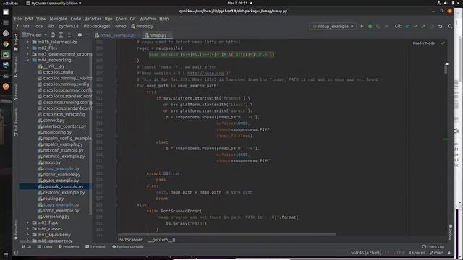The width and height of the screenshot is (463, 260).
Task: Click the editor horizontal scrollbar
Action: 226,235
